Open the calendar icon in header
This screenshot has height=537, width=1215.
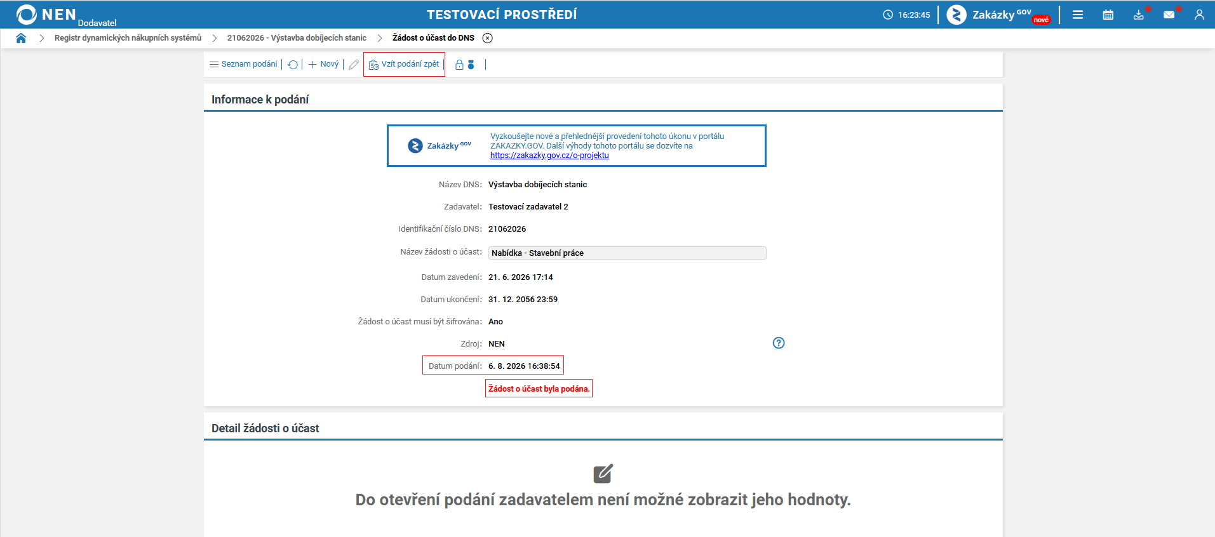point(1108,15)
